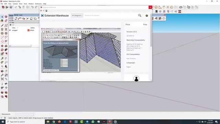
Task: Open Firefox from the taskbar
Action: click(x=59, y=122)
